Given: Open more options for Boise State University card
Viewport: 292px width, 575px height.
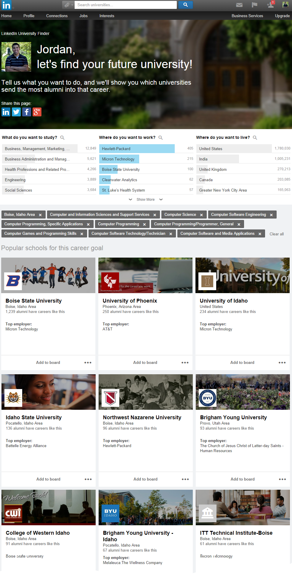Looking at the screenshot, I should point(88,362).
